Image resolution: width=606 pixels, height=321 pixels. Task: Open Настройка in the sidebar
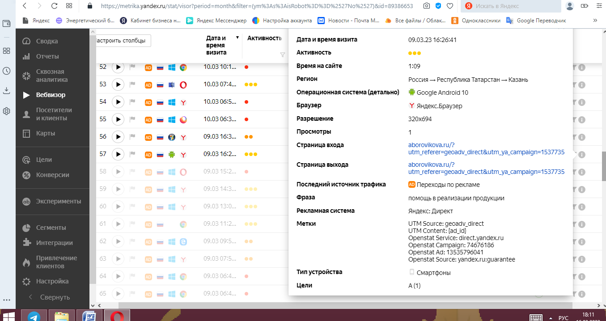[53, 281]
